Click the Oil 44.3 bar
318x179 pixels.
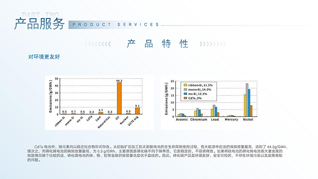pyautogui.click(x=119, y=98)
